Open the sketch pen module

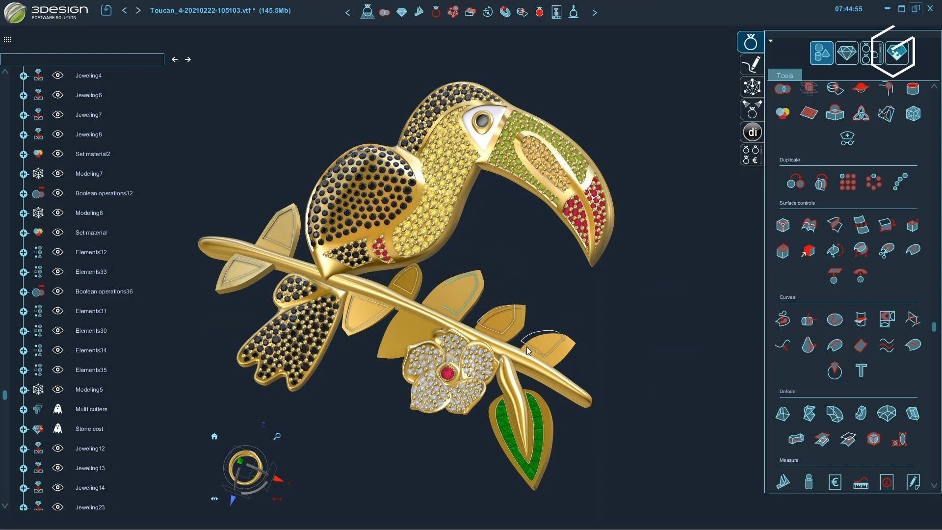click(752, 64)
